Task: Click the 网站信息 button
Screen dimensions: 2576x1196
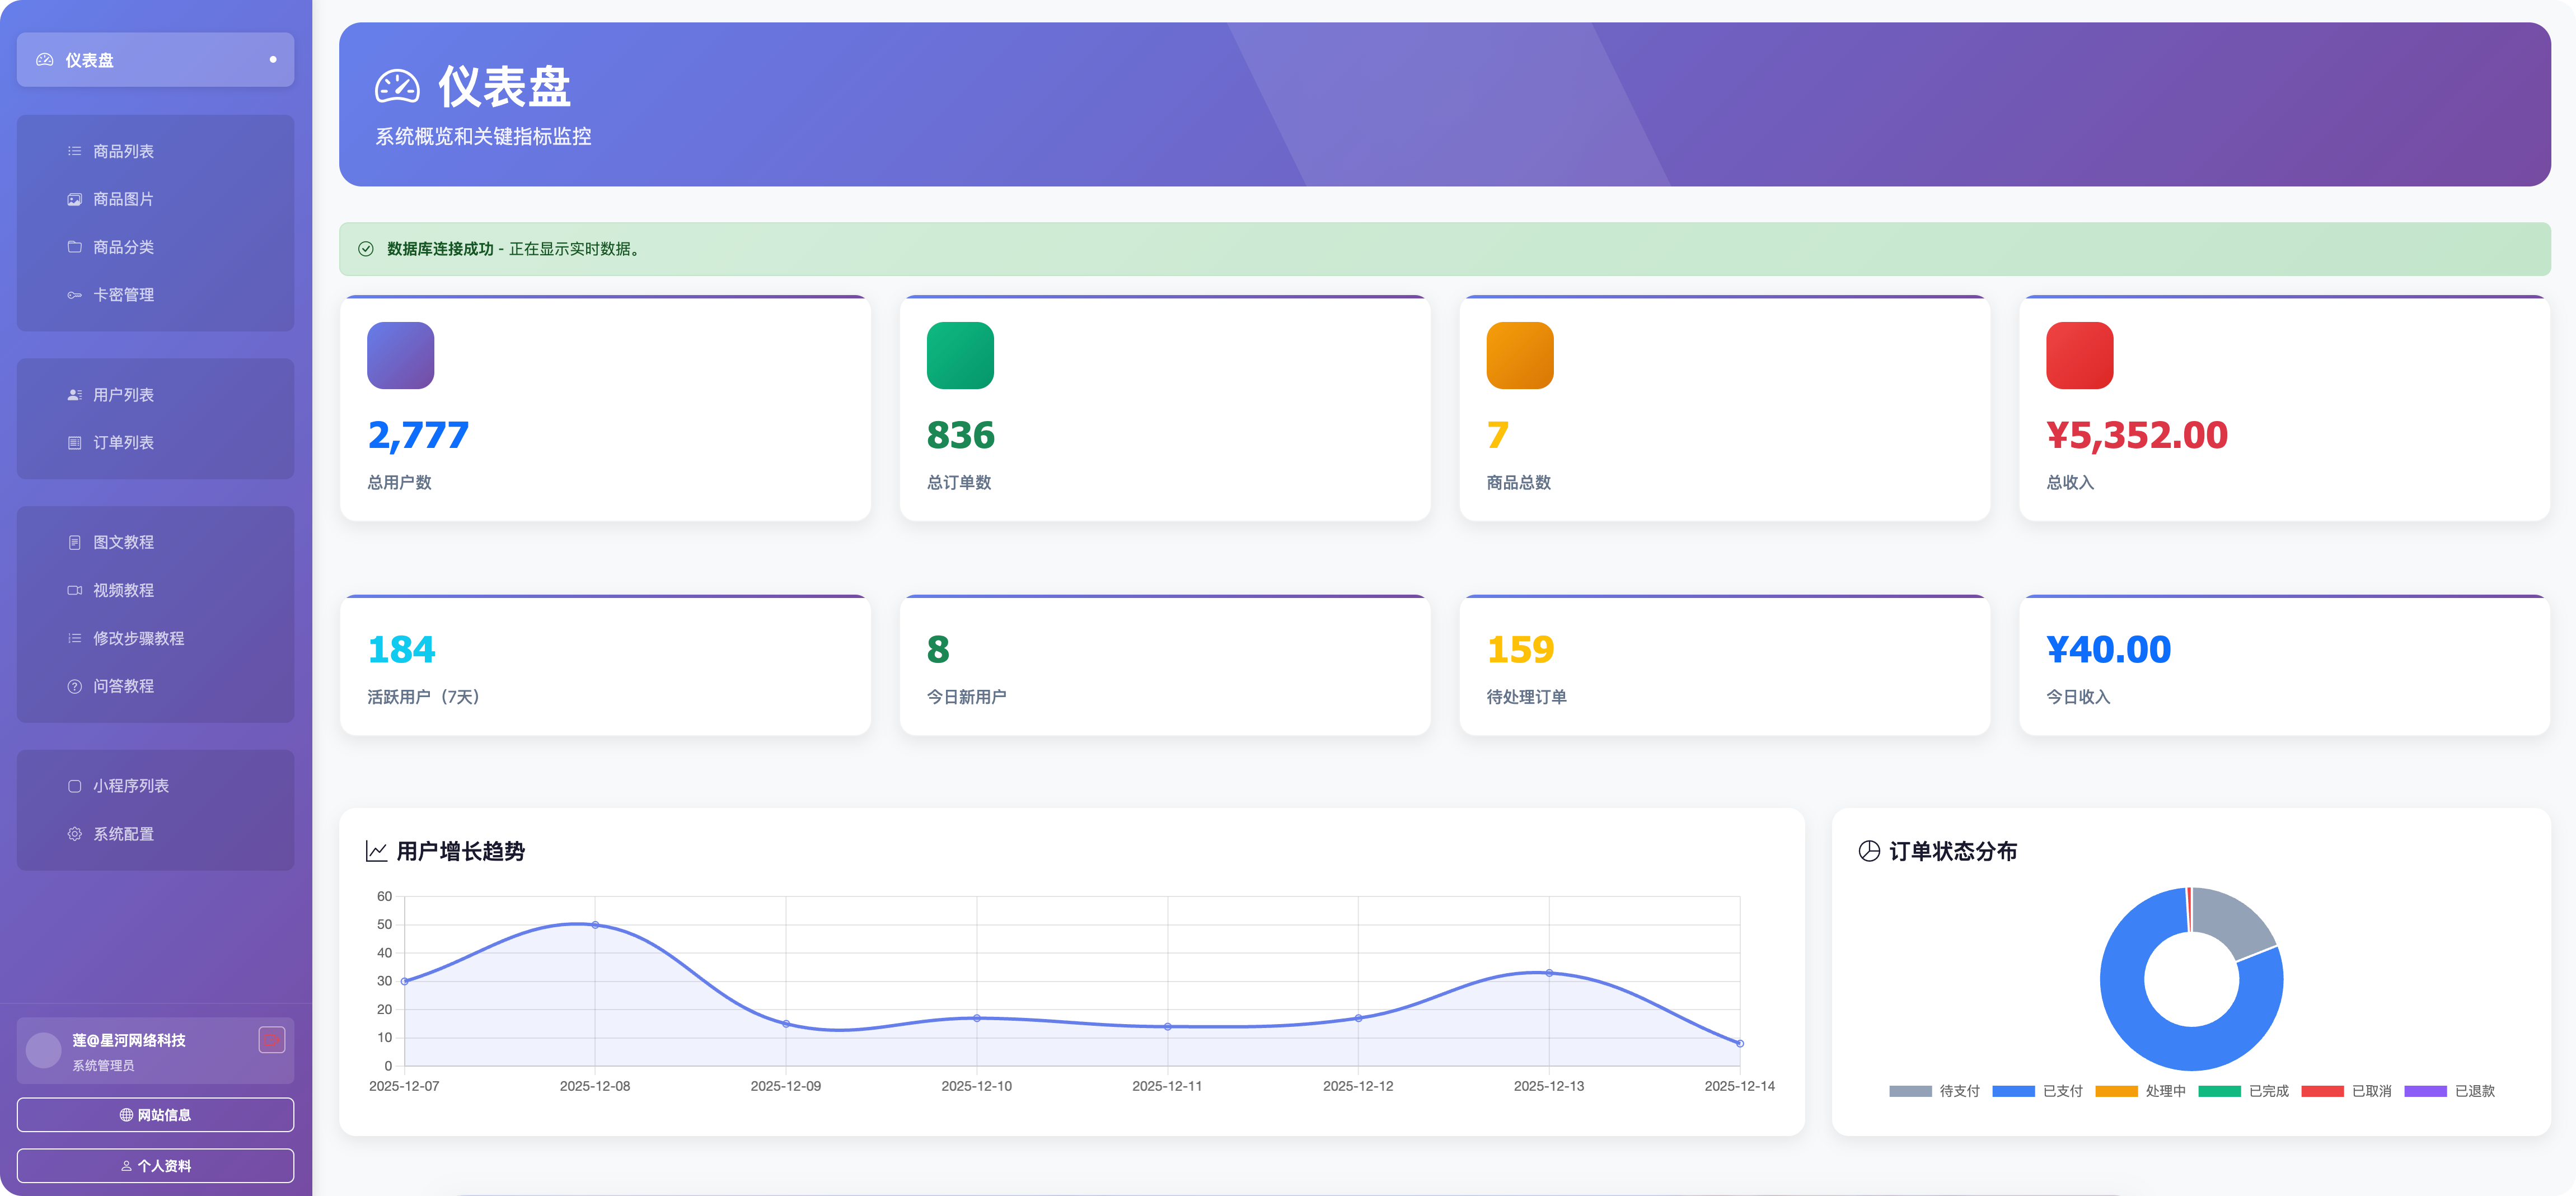Action: point(155,1115)
